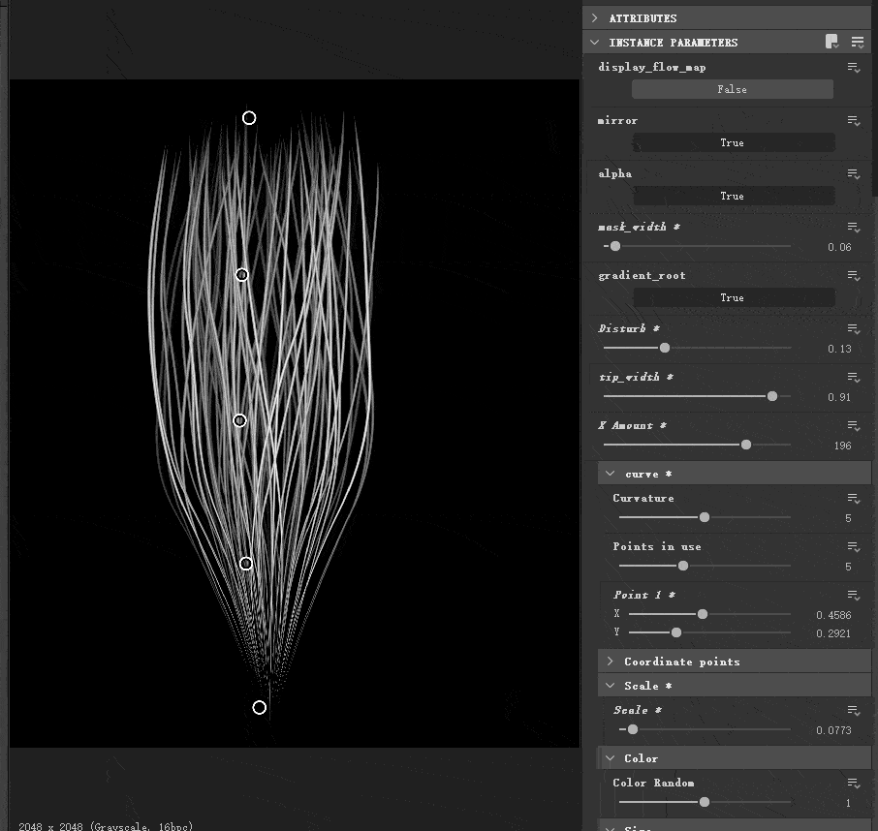The width and height of the screenshot is (878, 831).
Task: Expand the Coordinate points group
Action: tap(611, 662)
